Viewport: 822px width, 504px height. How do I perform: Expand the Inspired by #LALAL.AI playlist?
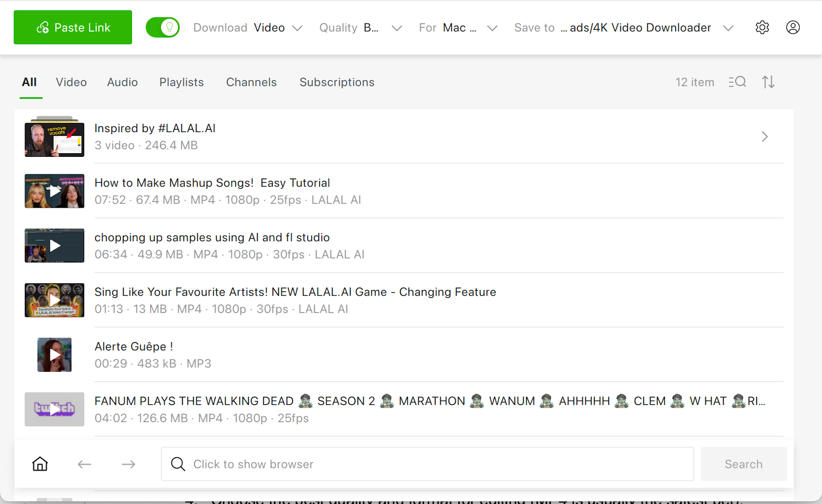tap(764, 136)
